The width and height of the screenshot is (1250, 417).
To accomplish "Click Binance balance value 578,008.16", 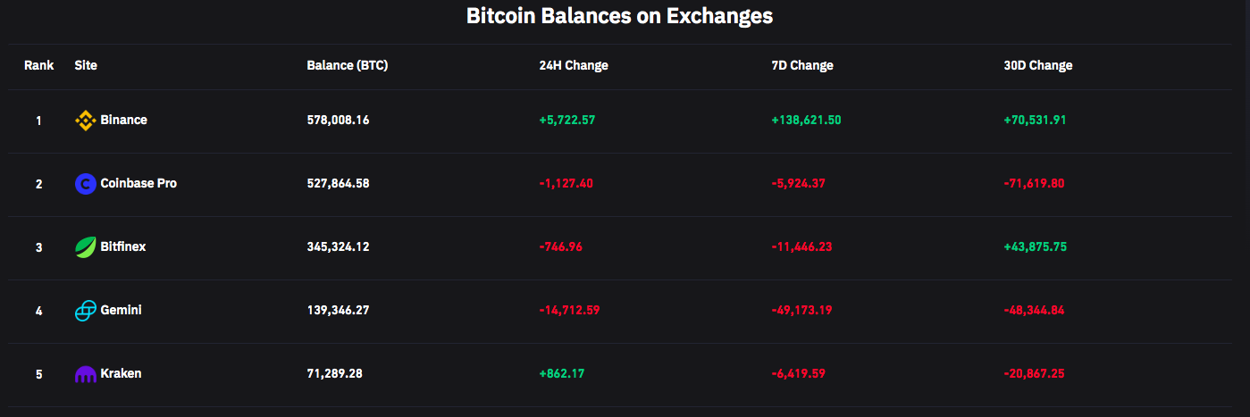I will click(x=338, y=120).
